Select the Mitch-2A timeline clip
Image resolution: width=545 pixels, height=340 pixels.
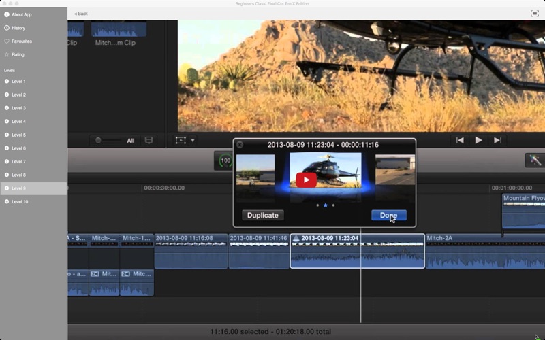click(485, 251)
